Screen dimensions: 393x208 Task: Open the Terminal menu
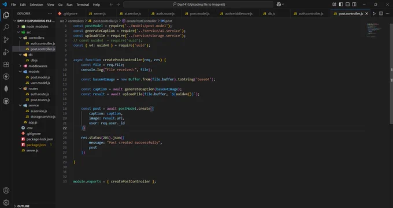pos(83,5)
